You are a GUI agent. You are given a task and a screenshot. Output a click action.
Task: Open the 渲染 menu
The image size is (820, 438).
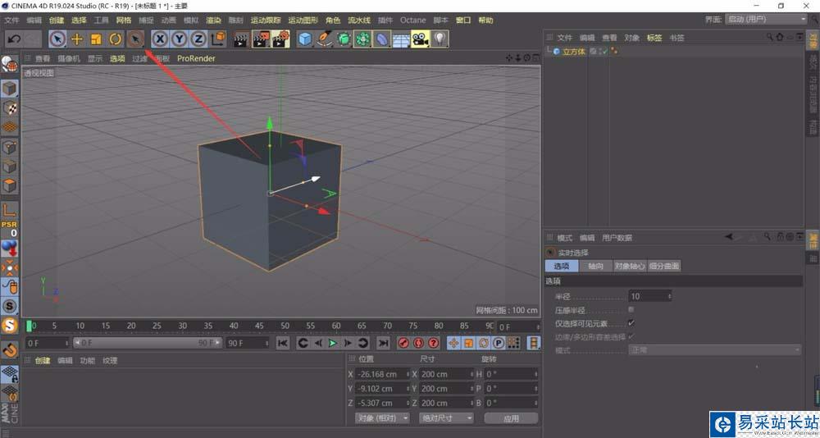[213, 20]
